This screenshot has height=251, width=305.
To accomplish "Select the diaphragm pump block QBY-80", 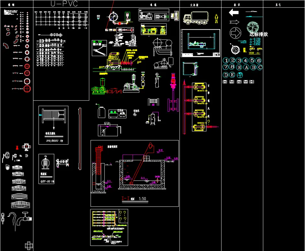I will coord(47,169).
